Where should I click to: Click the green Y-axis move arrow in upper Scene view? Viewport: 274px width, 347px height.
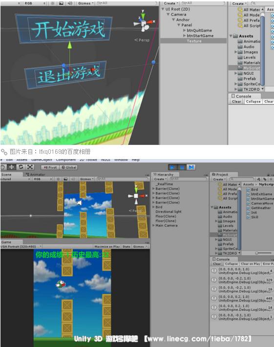69,44
